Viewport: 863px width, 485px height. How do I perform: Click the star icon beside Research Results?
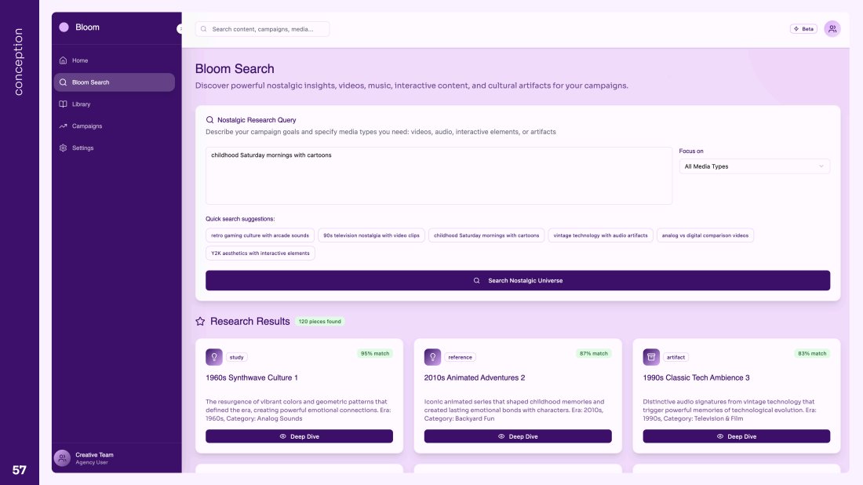tap(200, 322)
